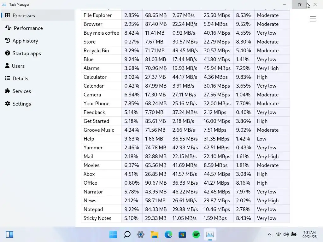Select the Movies process

pyautogui.click(x=185, y=165)
